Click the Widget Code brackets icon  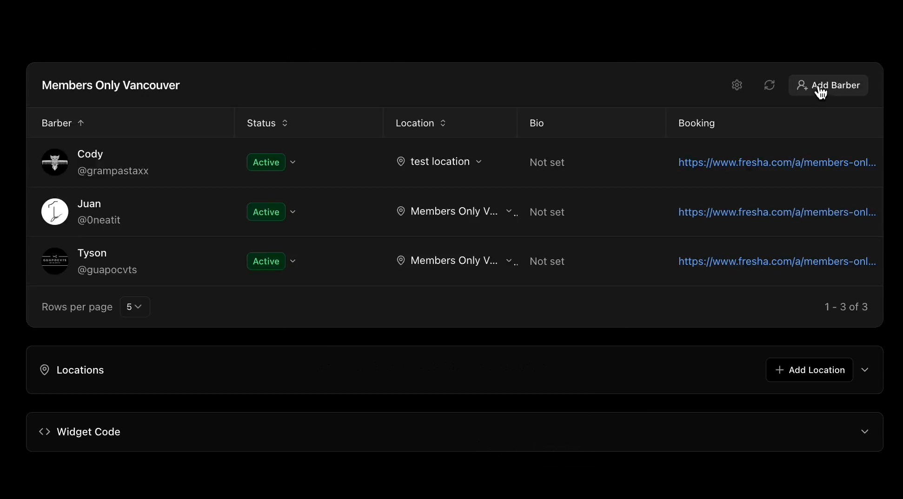pos(45,432)
